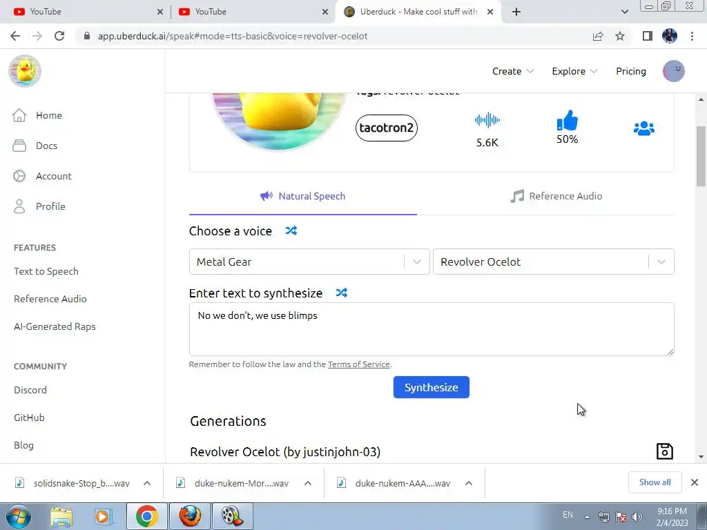The image size is (707, 530).
Task: Open Text to Speech feature
Action: (x=46, y=271)
